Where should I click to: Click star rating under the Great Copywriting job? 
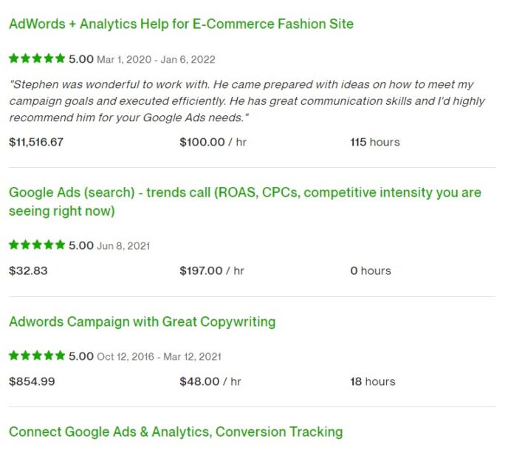click(x=37, y=355)
